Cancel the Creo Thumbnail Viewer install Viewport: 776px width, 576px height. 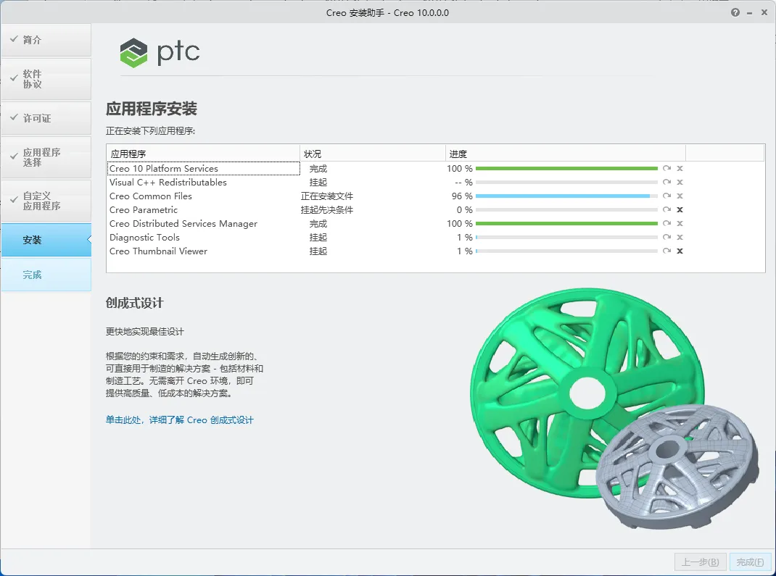point(680,251)
